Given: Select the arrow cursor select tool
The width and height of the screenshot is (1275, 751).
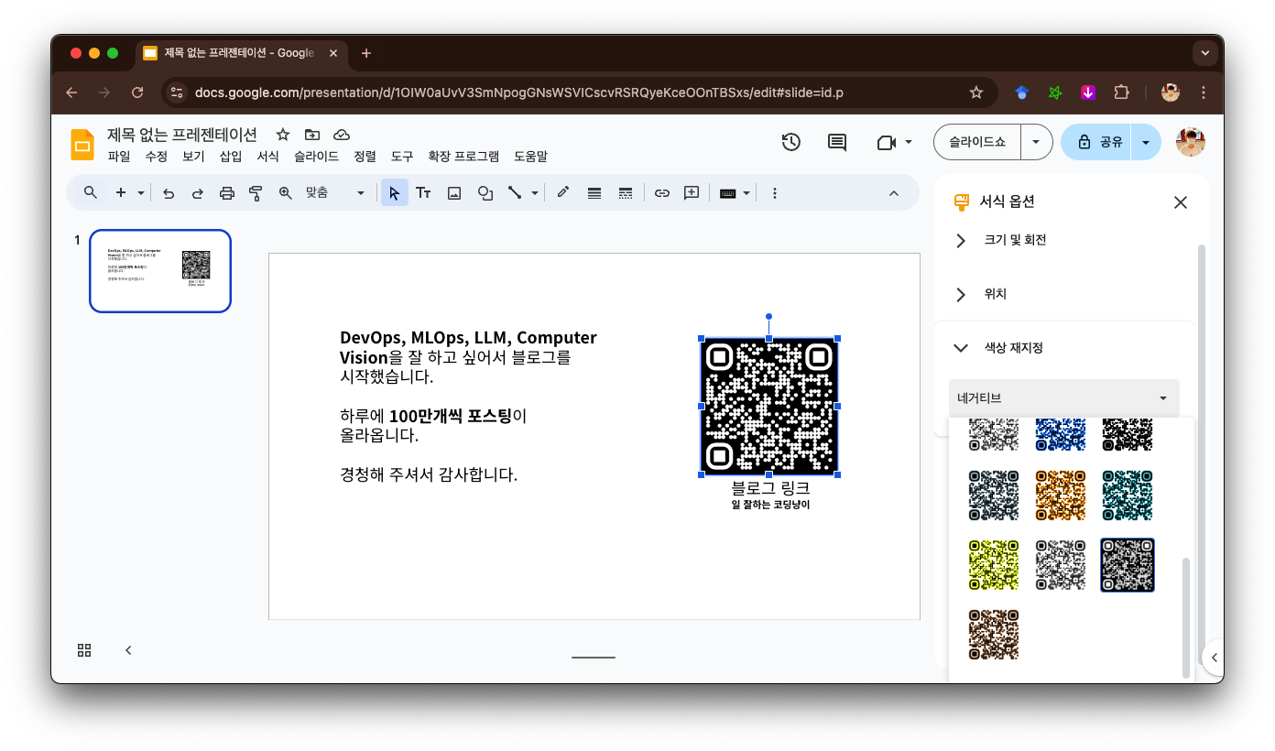Looking at the screenshot, I should pyautogui.click(x=395, y=193).
